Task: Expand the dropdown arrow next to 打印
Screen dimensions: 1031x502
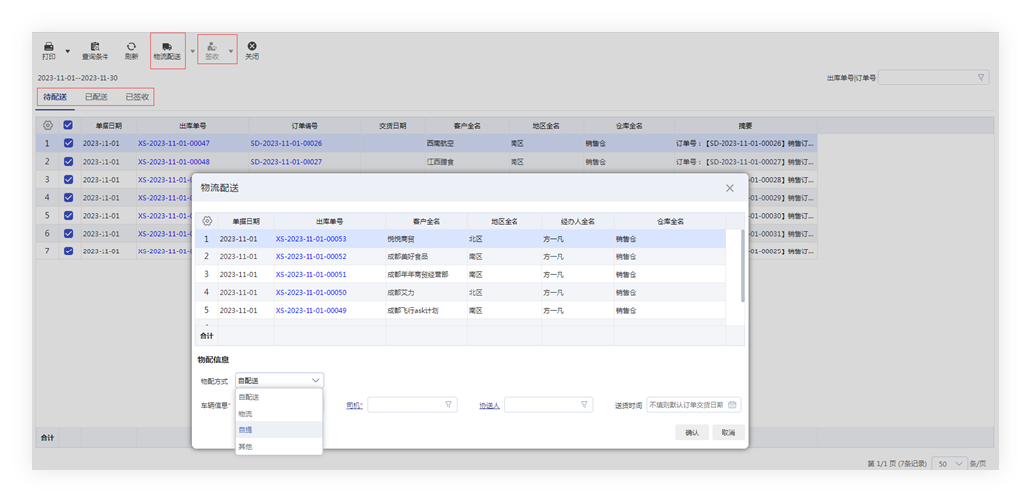Action: tap(68, 50)
